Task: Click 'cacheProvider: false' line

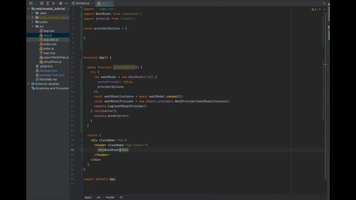Action: [x=115, y=82]
